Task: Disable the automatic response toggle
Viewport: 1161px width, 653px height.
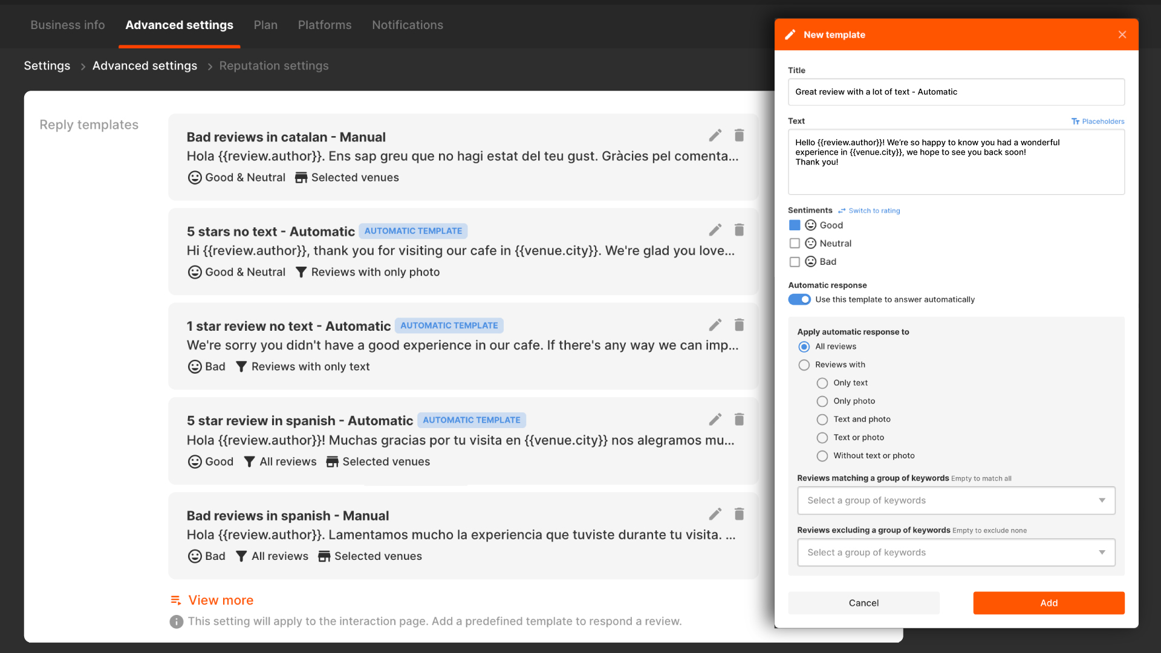Action: click(799, 300)
